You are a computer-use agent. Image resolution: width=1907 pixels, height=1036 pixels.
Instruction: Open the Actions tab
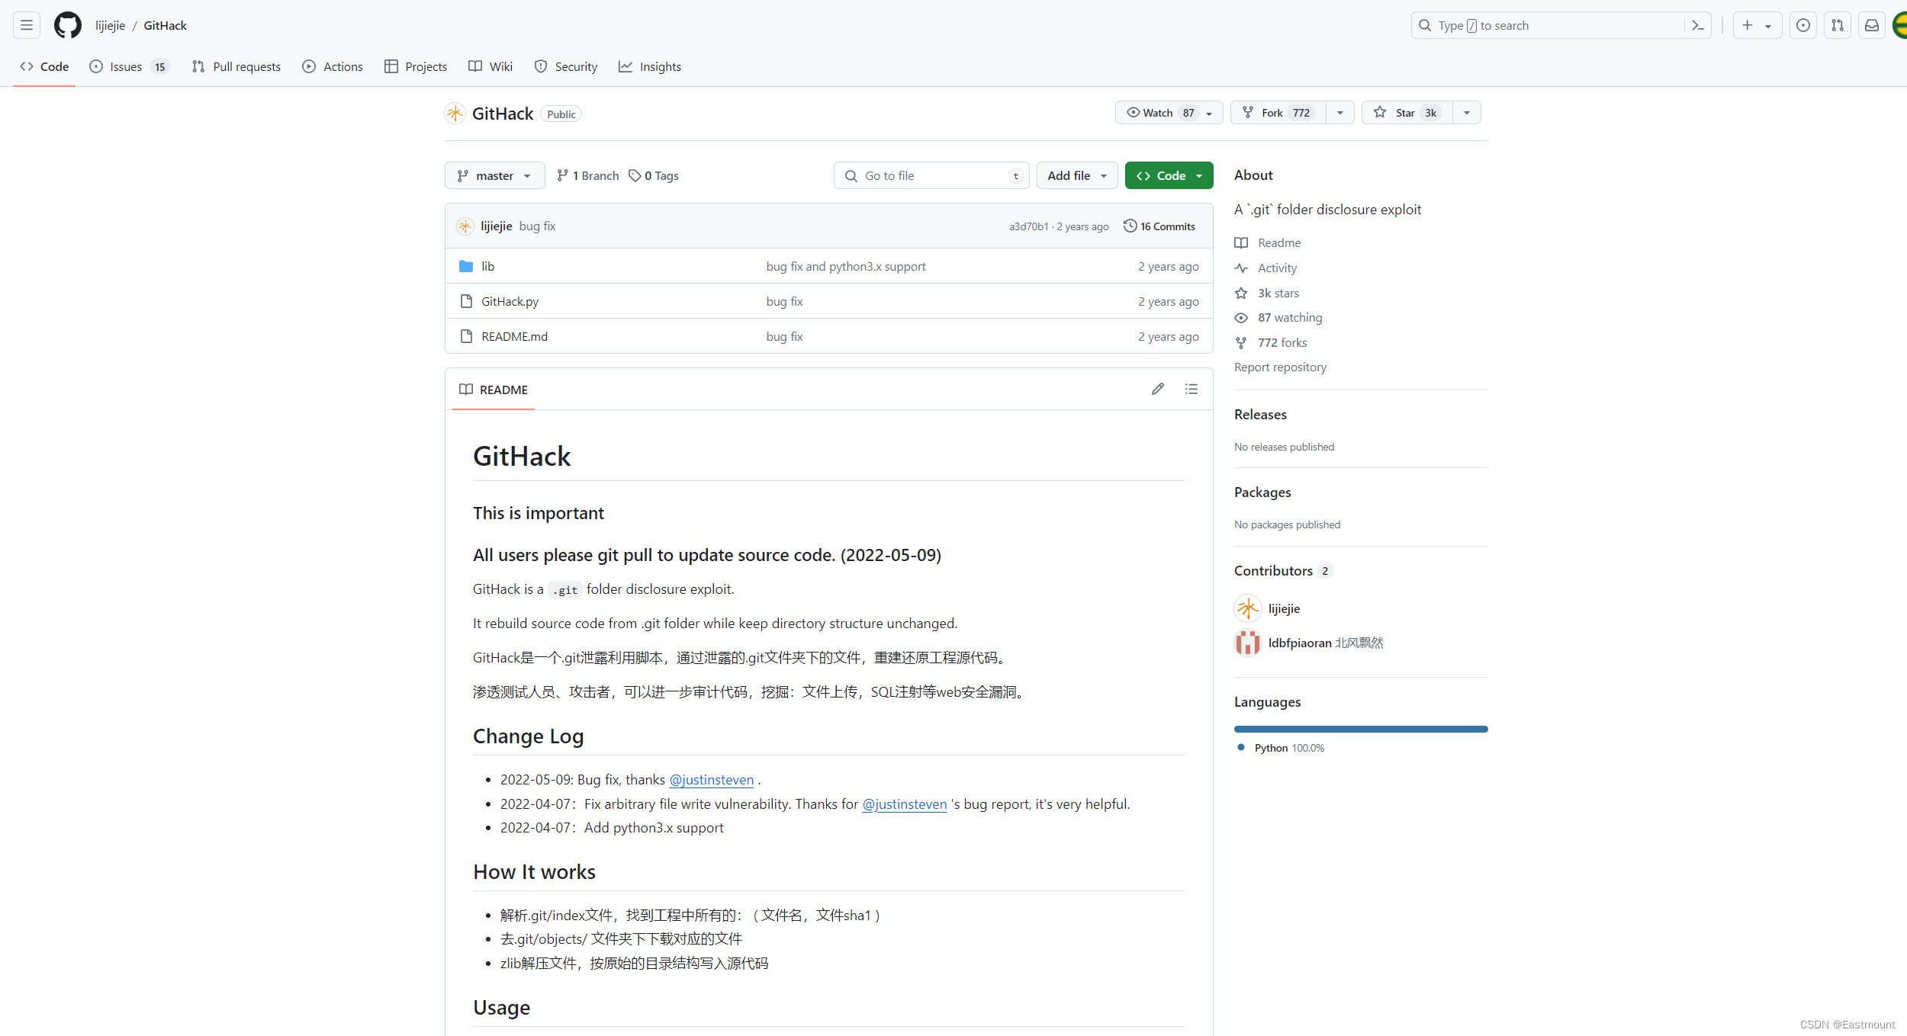click(x=333, y=66)
